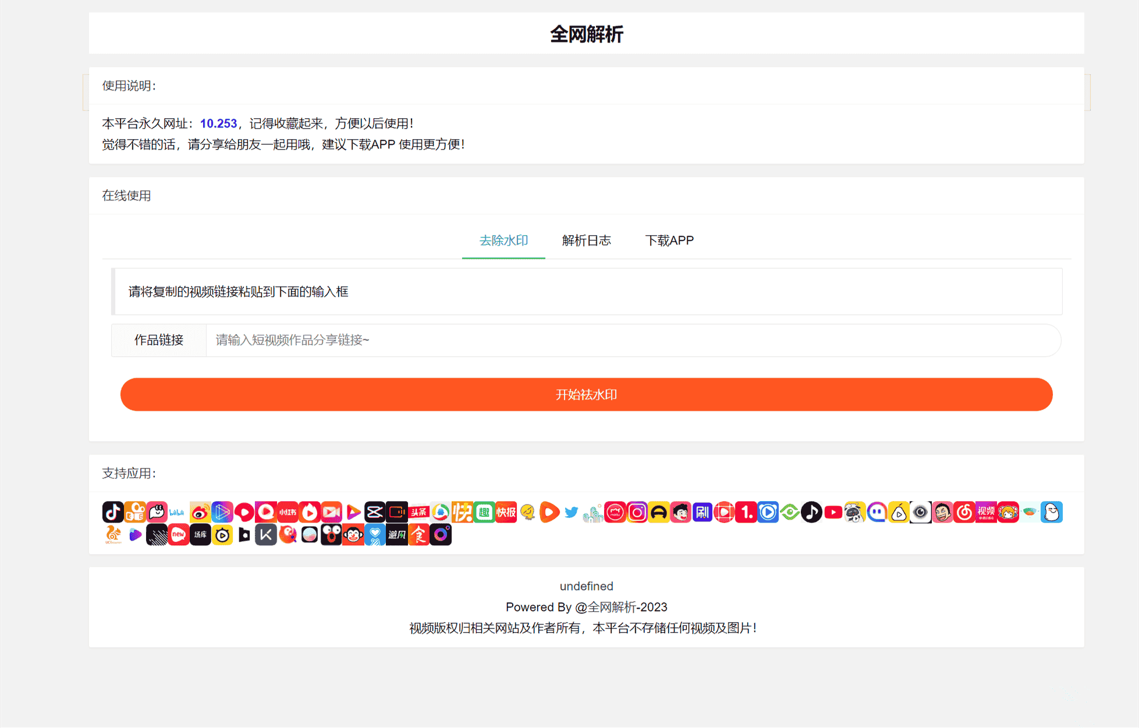Click the 全网解析 page title
Image resolution: width=1139 pixels, height=728 pixels.
(586, 34)
